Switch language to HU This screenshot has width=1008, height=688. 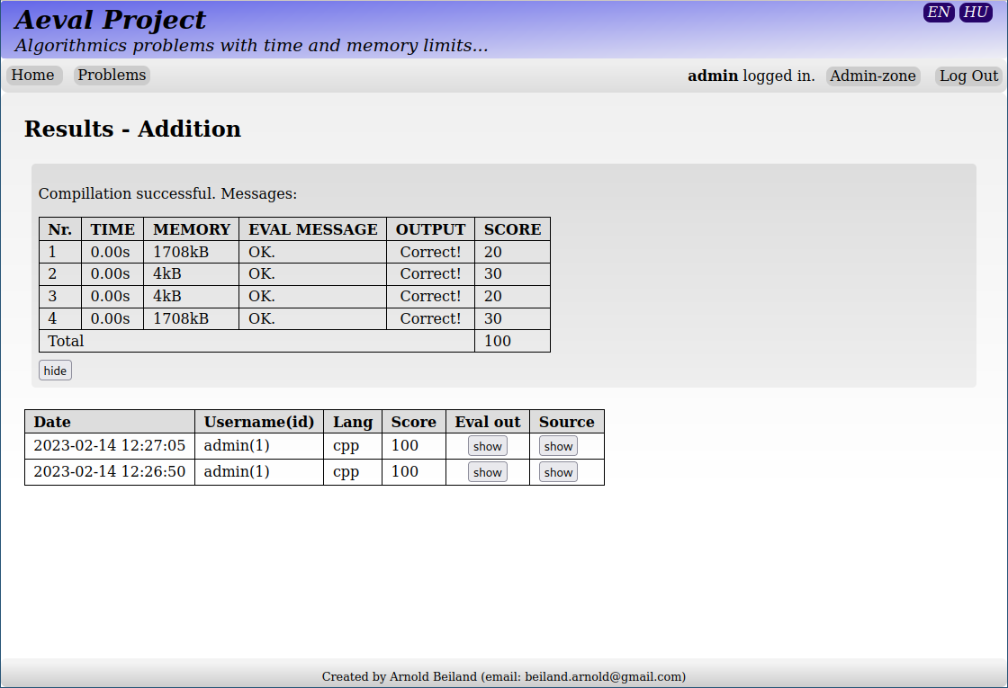[x=976, y=13]
